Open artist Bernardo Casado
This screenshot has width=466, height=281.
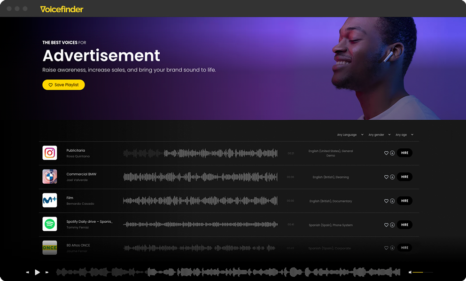click(x=80, y=204)
